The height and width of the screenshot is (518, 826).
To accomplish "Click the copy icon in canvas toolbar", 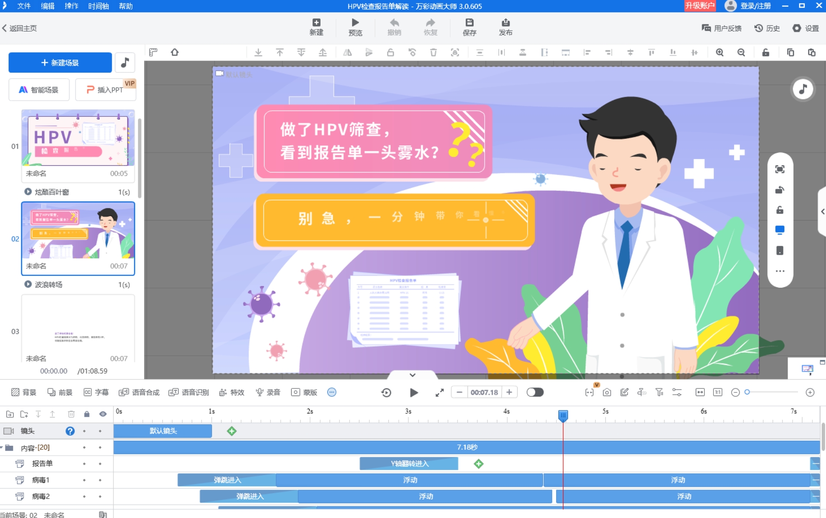I will pos(790,52).
